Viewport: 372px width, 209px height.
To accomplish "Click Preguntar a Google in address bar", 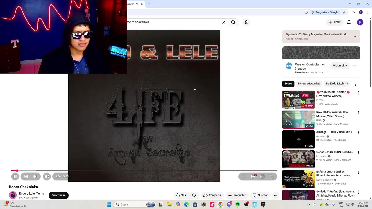I will point(325,12).
